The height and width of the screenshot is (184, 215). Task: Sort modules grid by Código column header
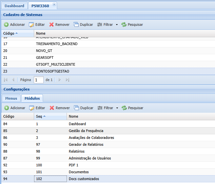[18, 116]
